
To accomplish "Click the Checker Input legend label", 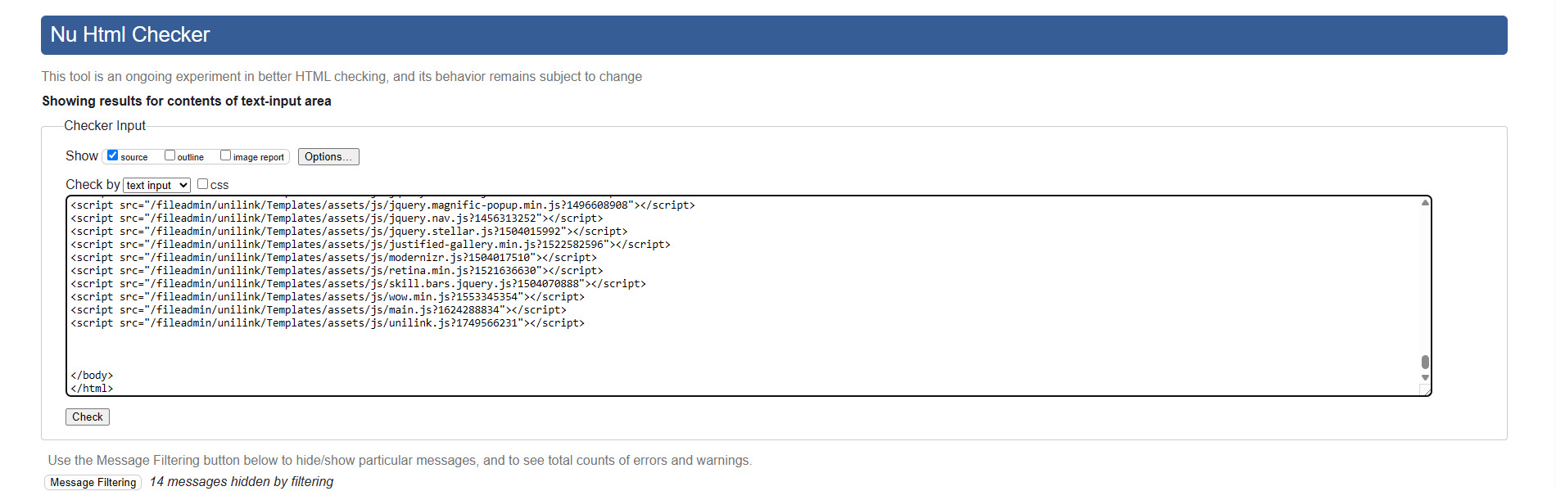I will pos(105,126).
